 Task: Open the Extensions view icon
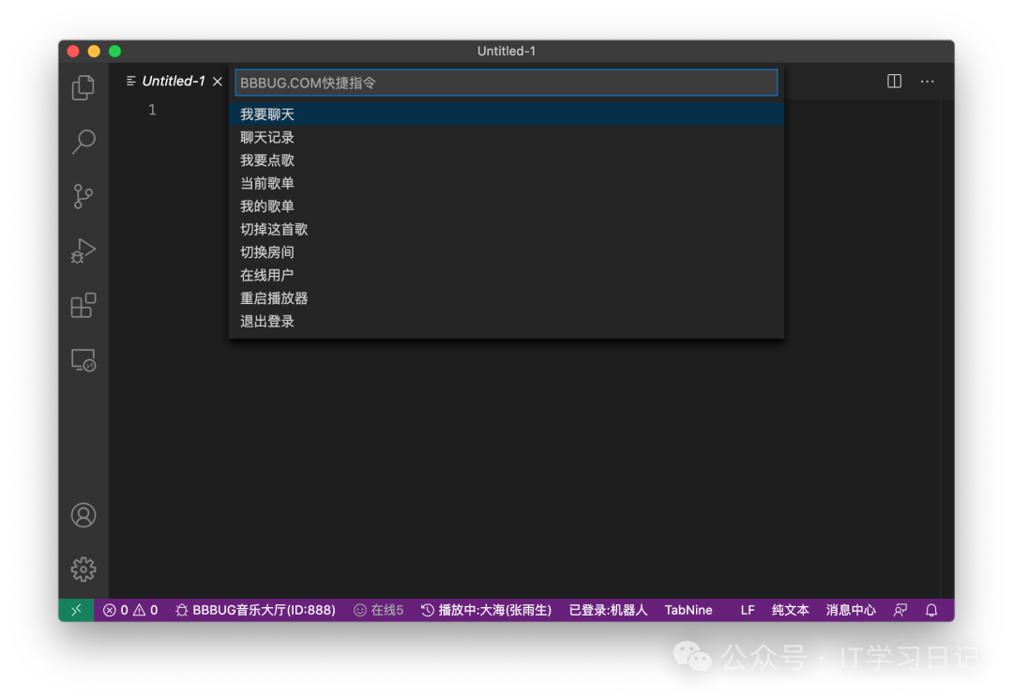83,306
